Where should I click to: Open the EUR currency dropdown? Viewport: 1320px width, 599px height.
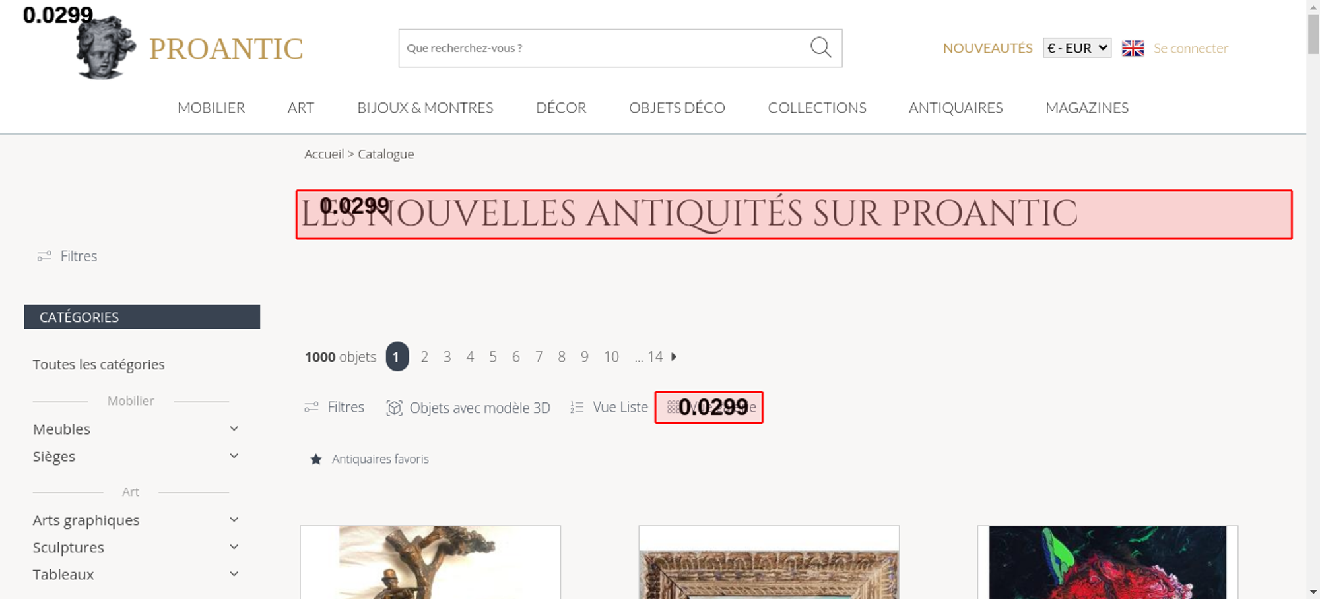click(1077, 48)
